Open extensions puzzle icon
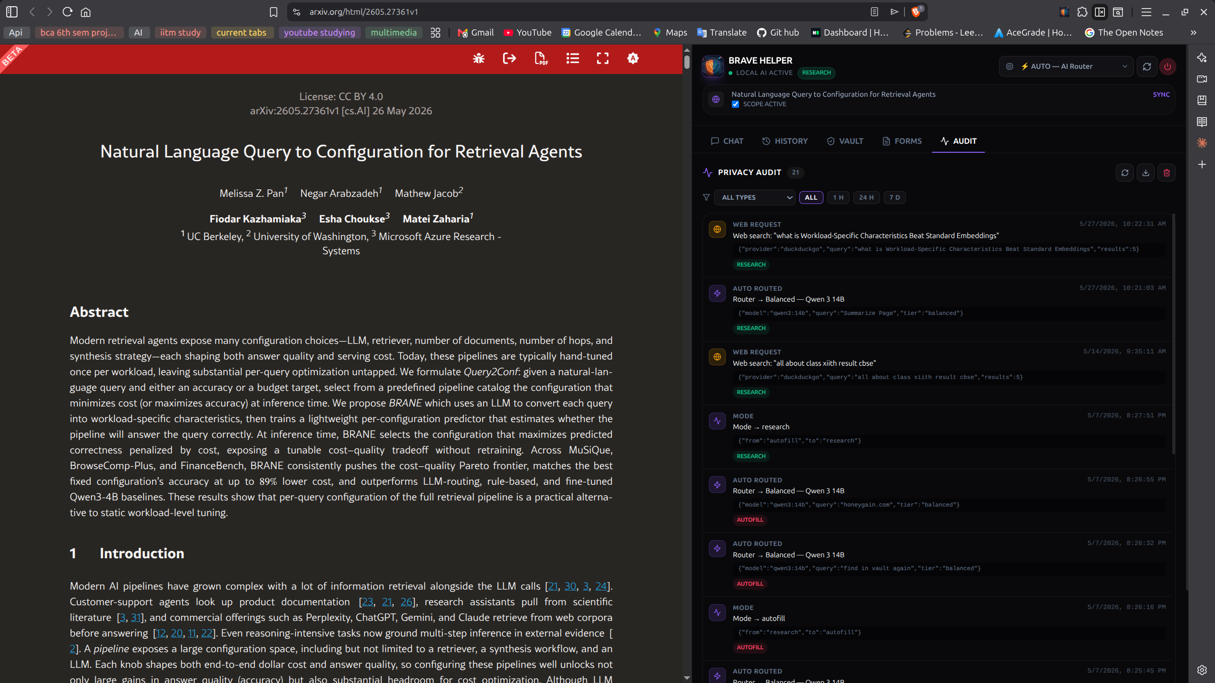Screen dimensions: 1215x683 coord(1082,12)
